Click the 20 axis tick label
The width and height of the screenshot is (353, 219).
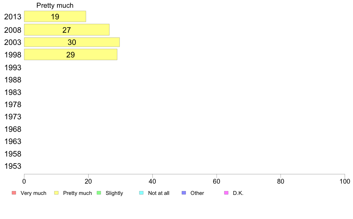pyautogui.click(x=88, y=181)
